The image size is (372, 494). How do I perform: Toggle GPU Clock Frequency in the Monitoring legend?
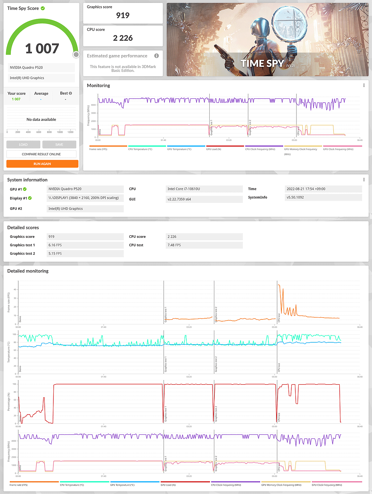[x=342, y=148]
